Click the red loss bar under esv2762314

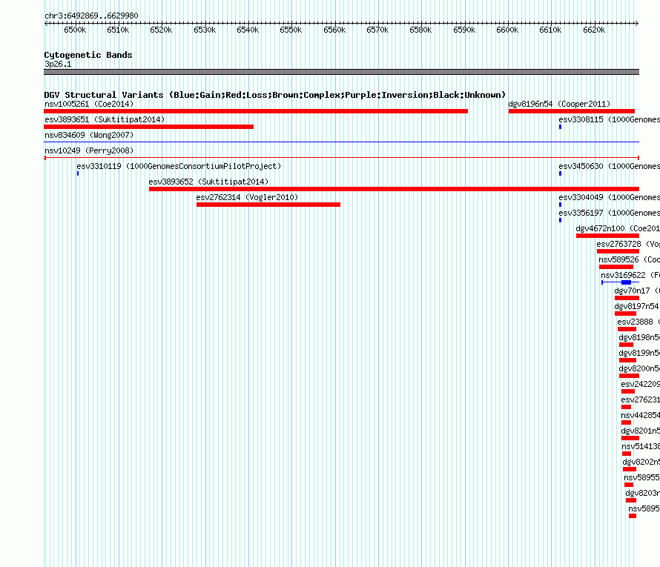268,205
